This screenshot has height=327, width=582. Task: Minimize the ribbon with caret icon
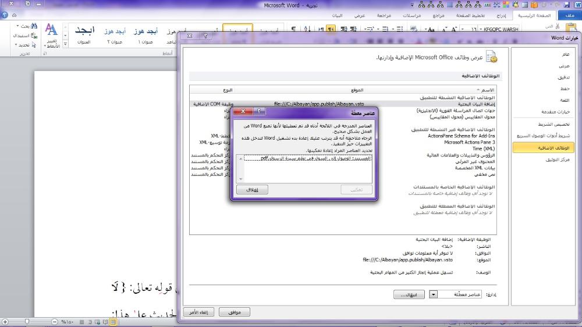pos(14,15)
